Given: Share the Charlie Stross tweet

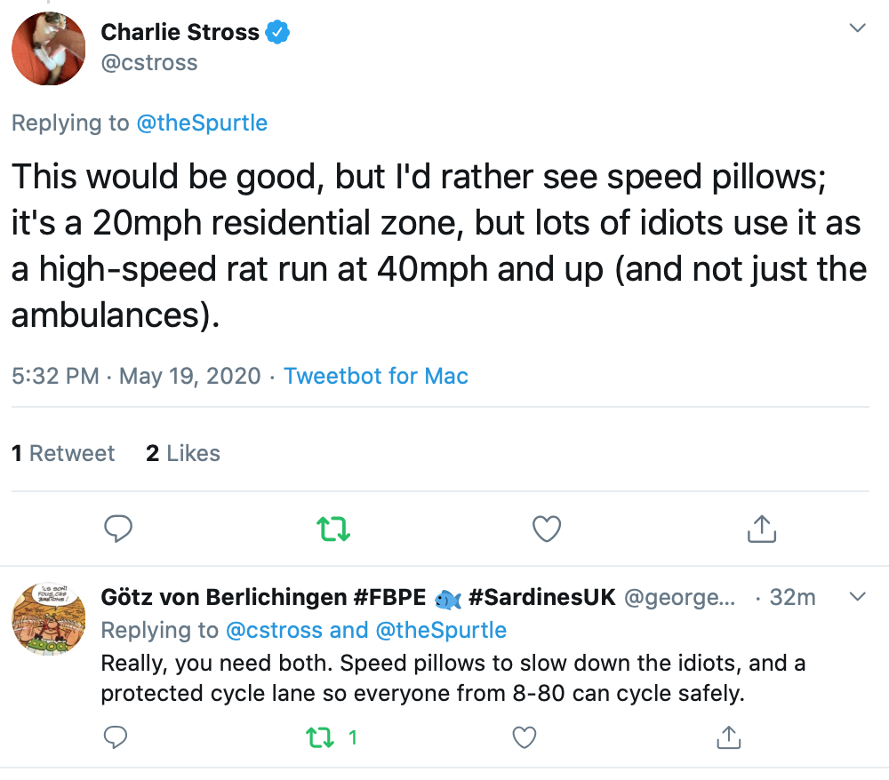Looking at the screenshot, I should [762, 529].
